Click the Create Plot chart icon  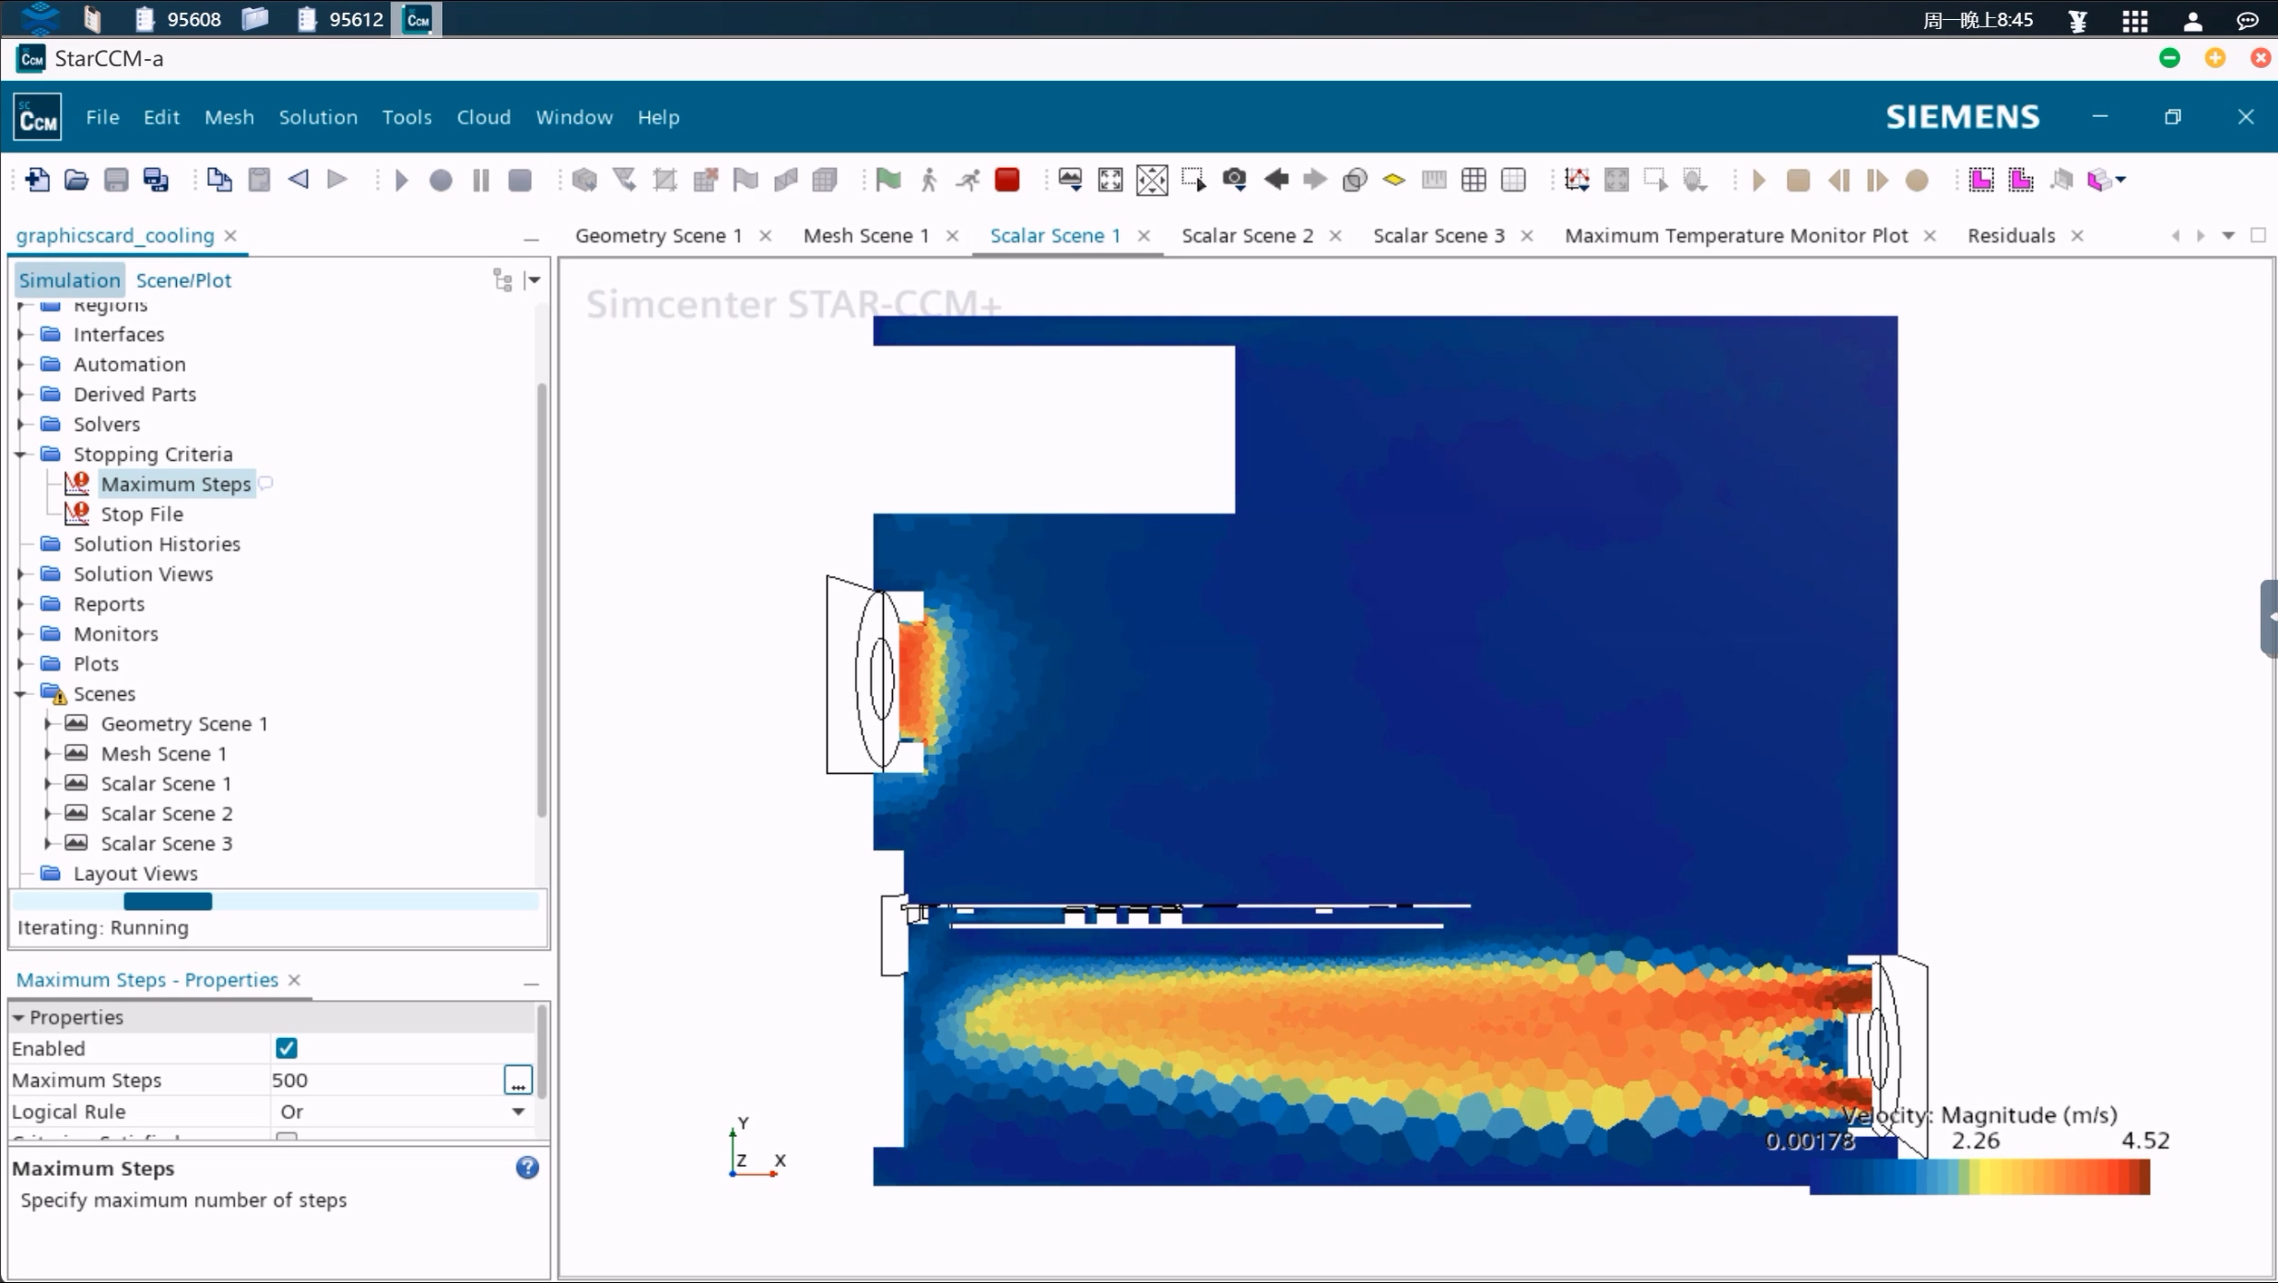pyautogui.click(x=1577, y=180)
